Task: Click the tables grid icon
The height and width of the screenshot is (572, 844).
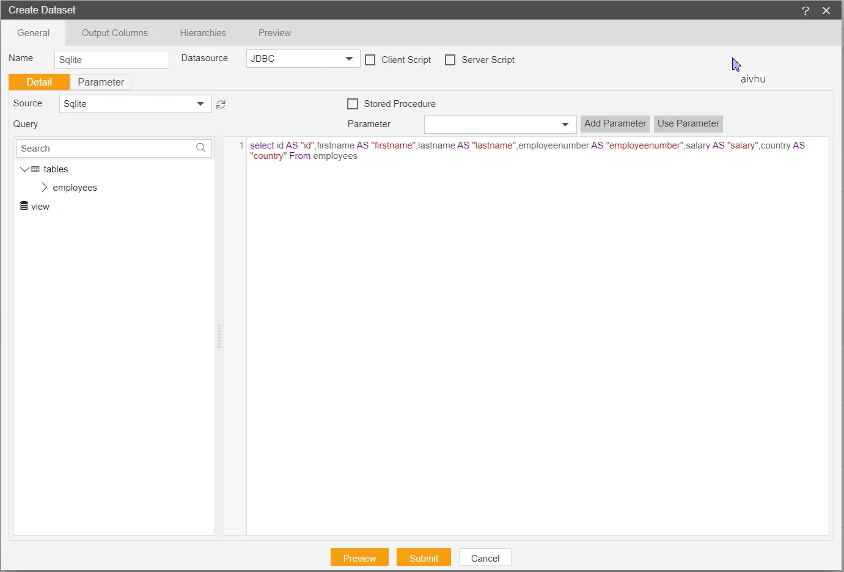Action: pos(35,169)
